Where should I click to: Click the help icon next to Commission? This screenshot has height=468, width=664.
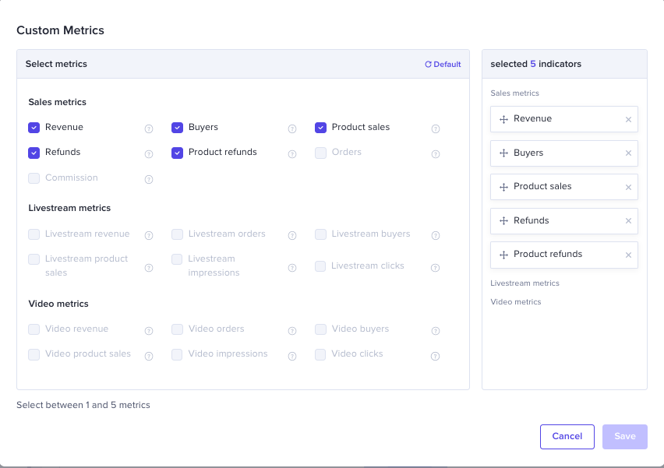click(x=149, y=180)
